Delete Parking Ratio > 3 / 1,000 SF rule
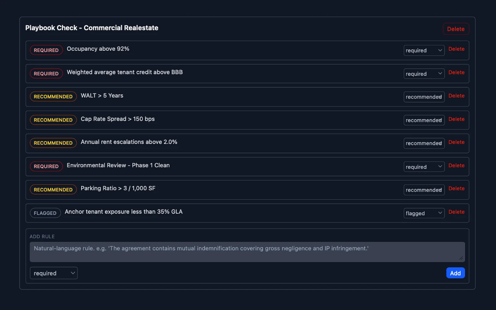Viewport: 496px width, 310px height. tap(456, 188)
